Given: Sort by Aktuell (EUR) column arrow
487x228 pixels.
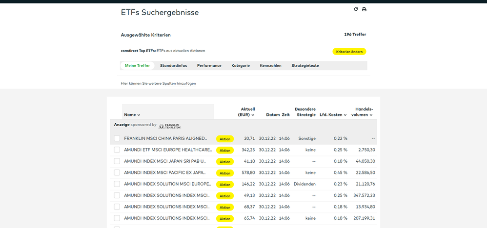Looking at the screenshot, I should click(253, 115).
